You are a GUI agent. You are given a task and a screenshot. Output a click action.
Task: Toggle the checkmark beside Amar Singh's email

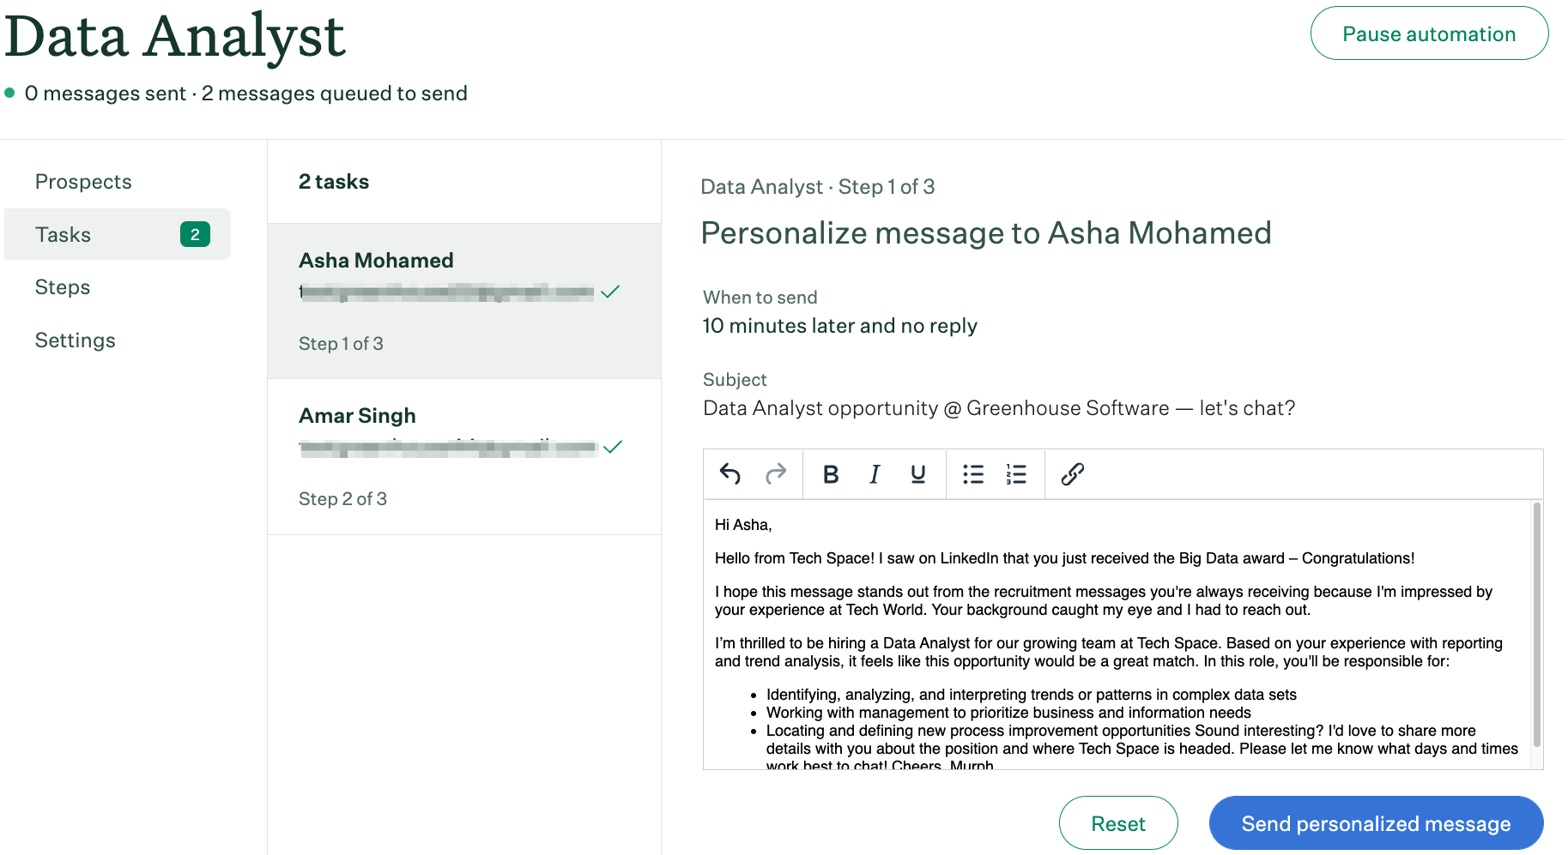[613, 447]
